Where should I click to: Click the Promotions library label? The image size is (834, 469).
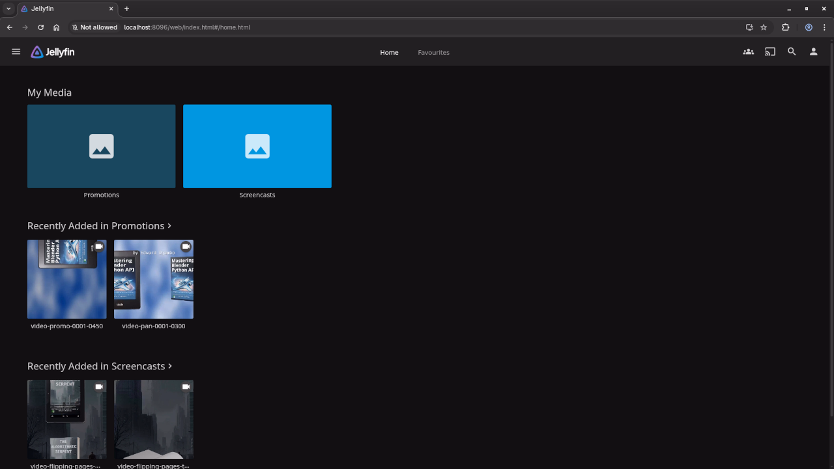pyautogui.click(x=102, y=195)
